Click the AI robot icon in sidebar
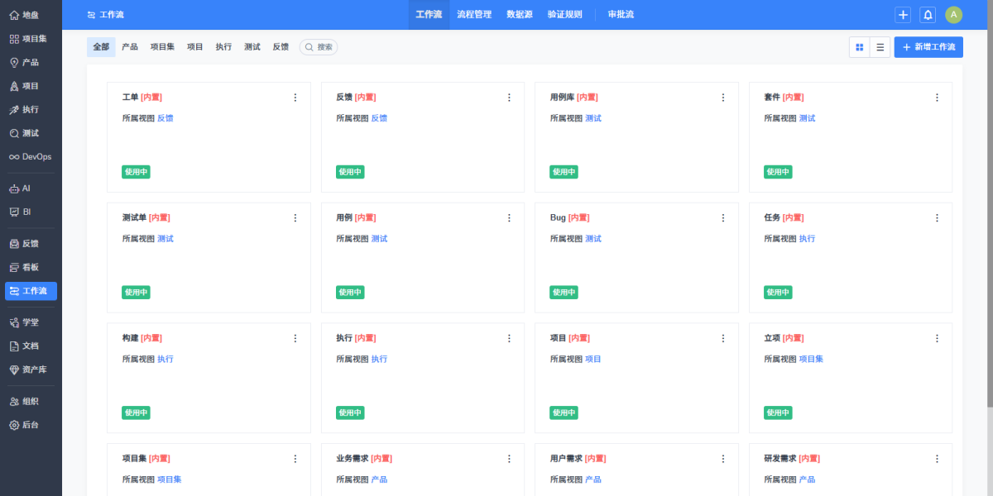The width and height of the screenshot is (993, 496). [14, 188]
